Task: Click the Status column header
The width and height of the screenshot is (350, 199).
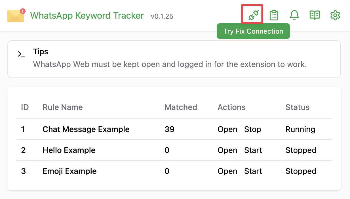Action: click(298, 107)
